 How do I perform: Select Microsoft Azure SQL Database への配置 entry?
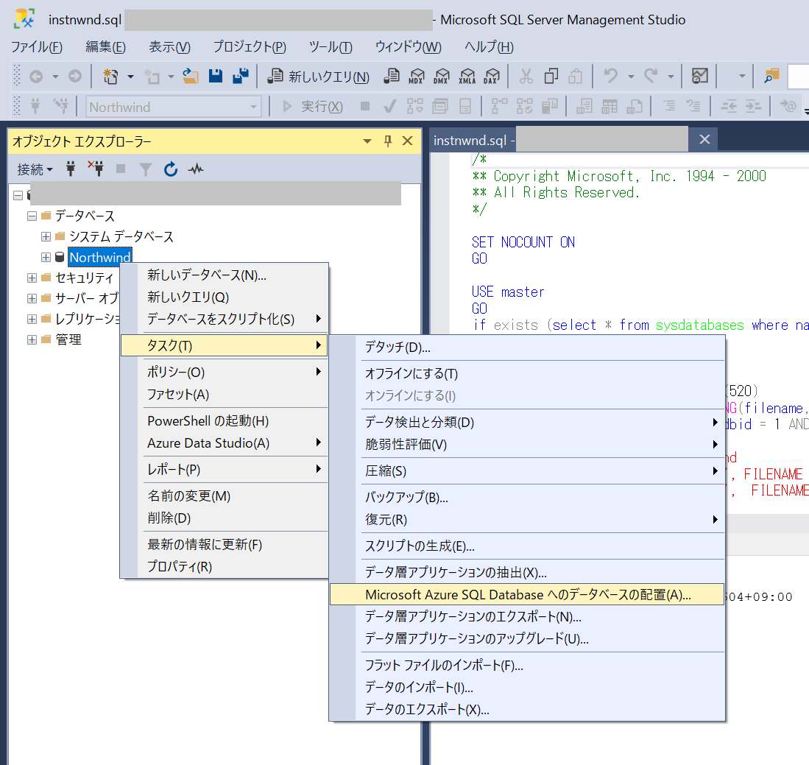point(527,595)
